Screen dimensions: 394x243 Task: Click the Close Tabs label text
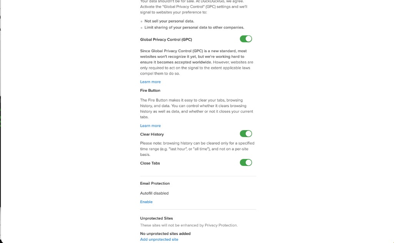150,163
